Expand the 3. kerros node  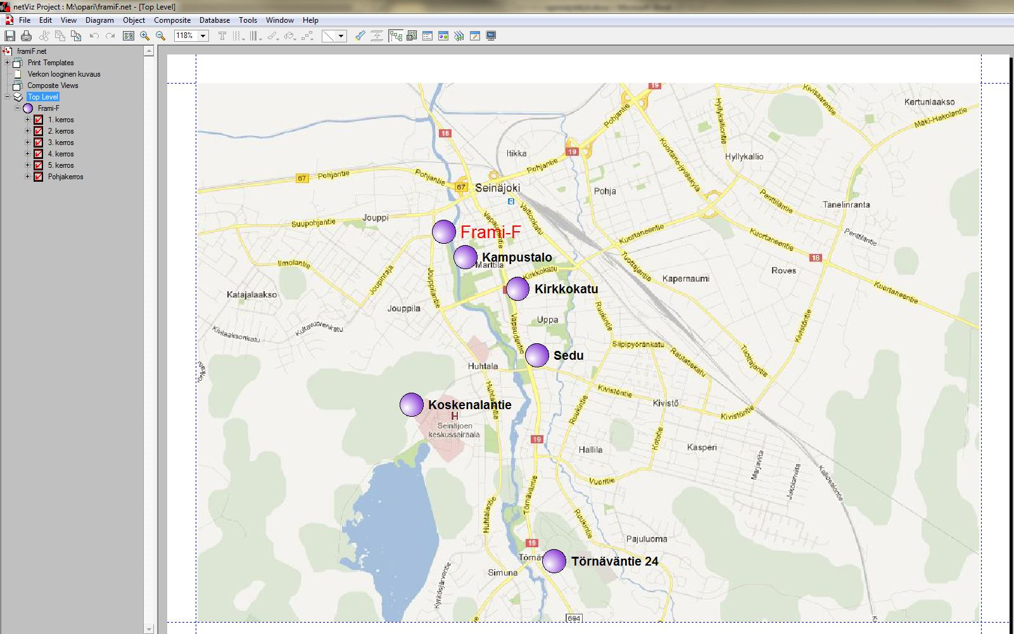(x=28, y=143)
